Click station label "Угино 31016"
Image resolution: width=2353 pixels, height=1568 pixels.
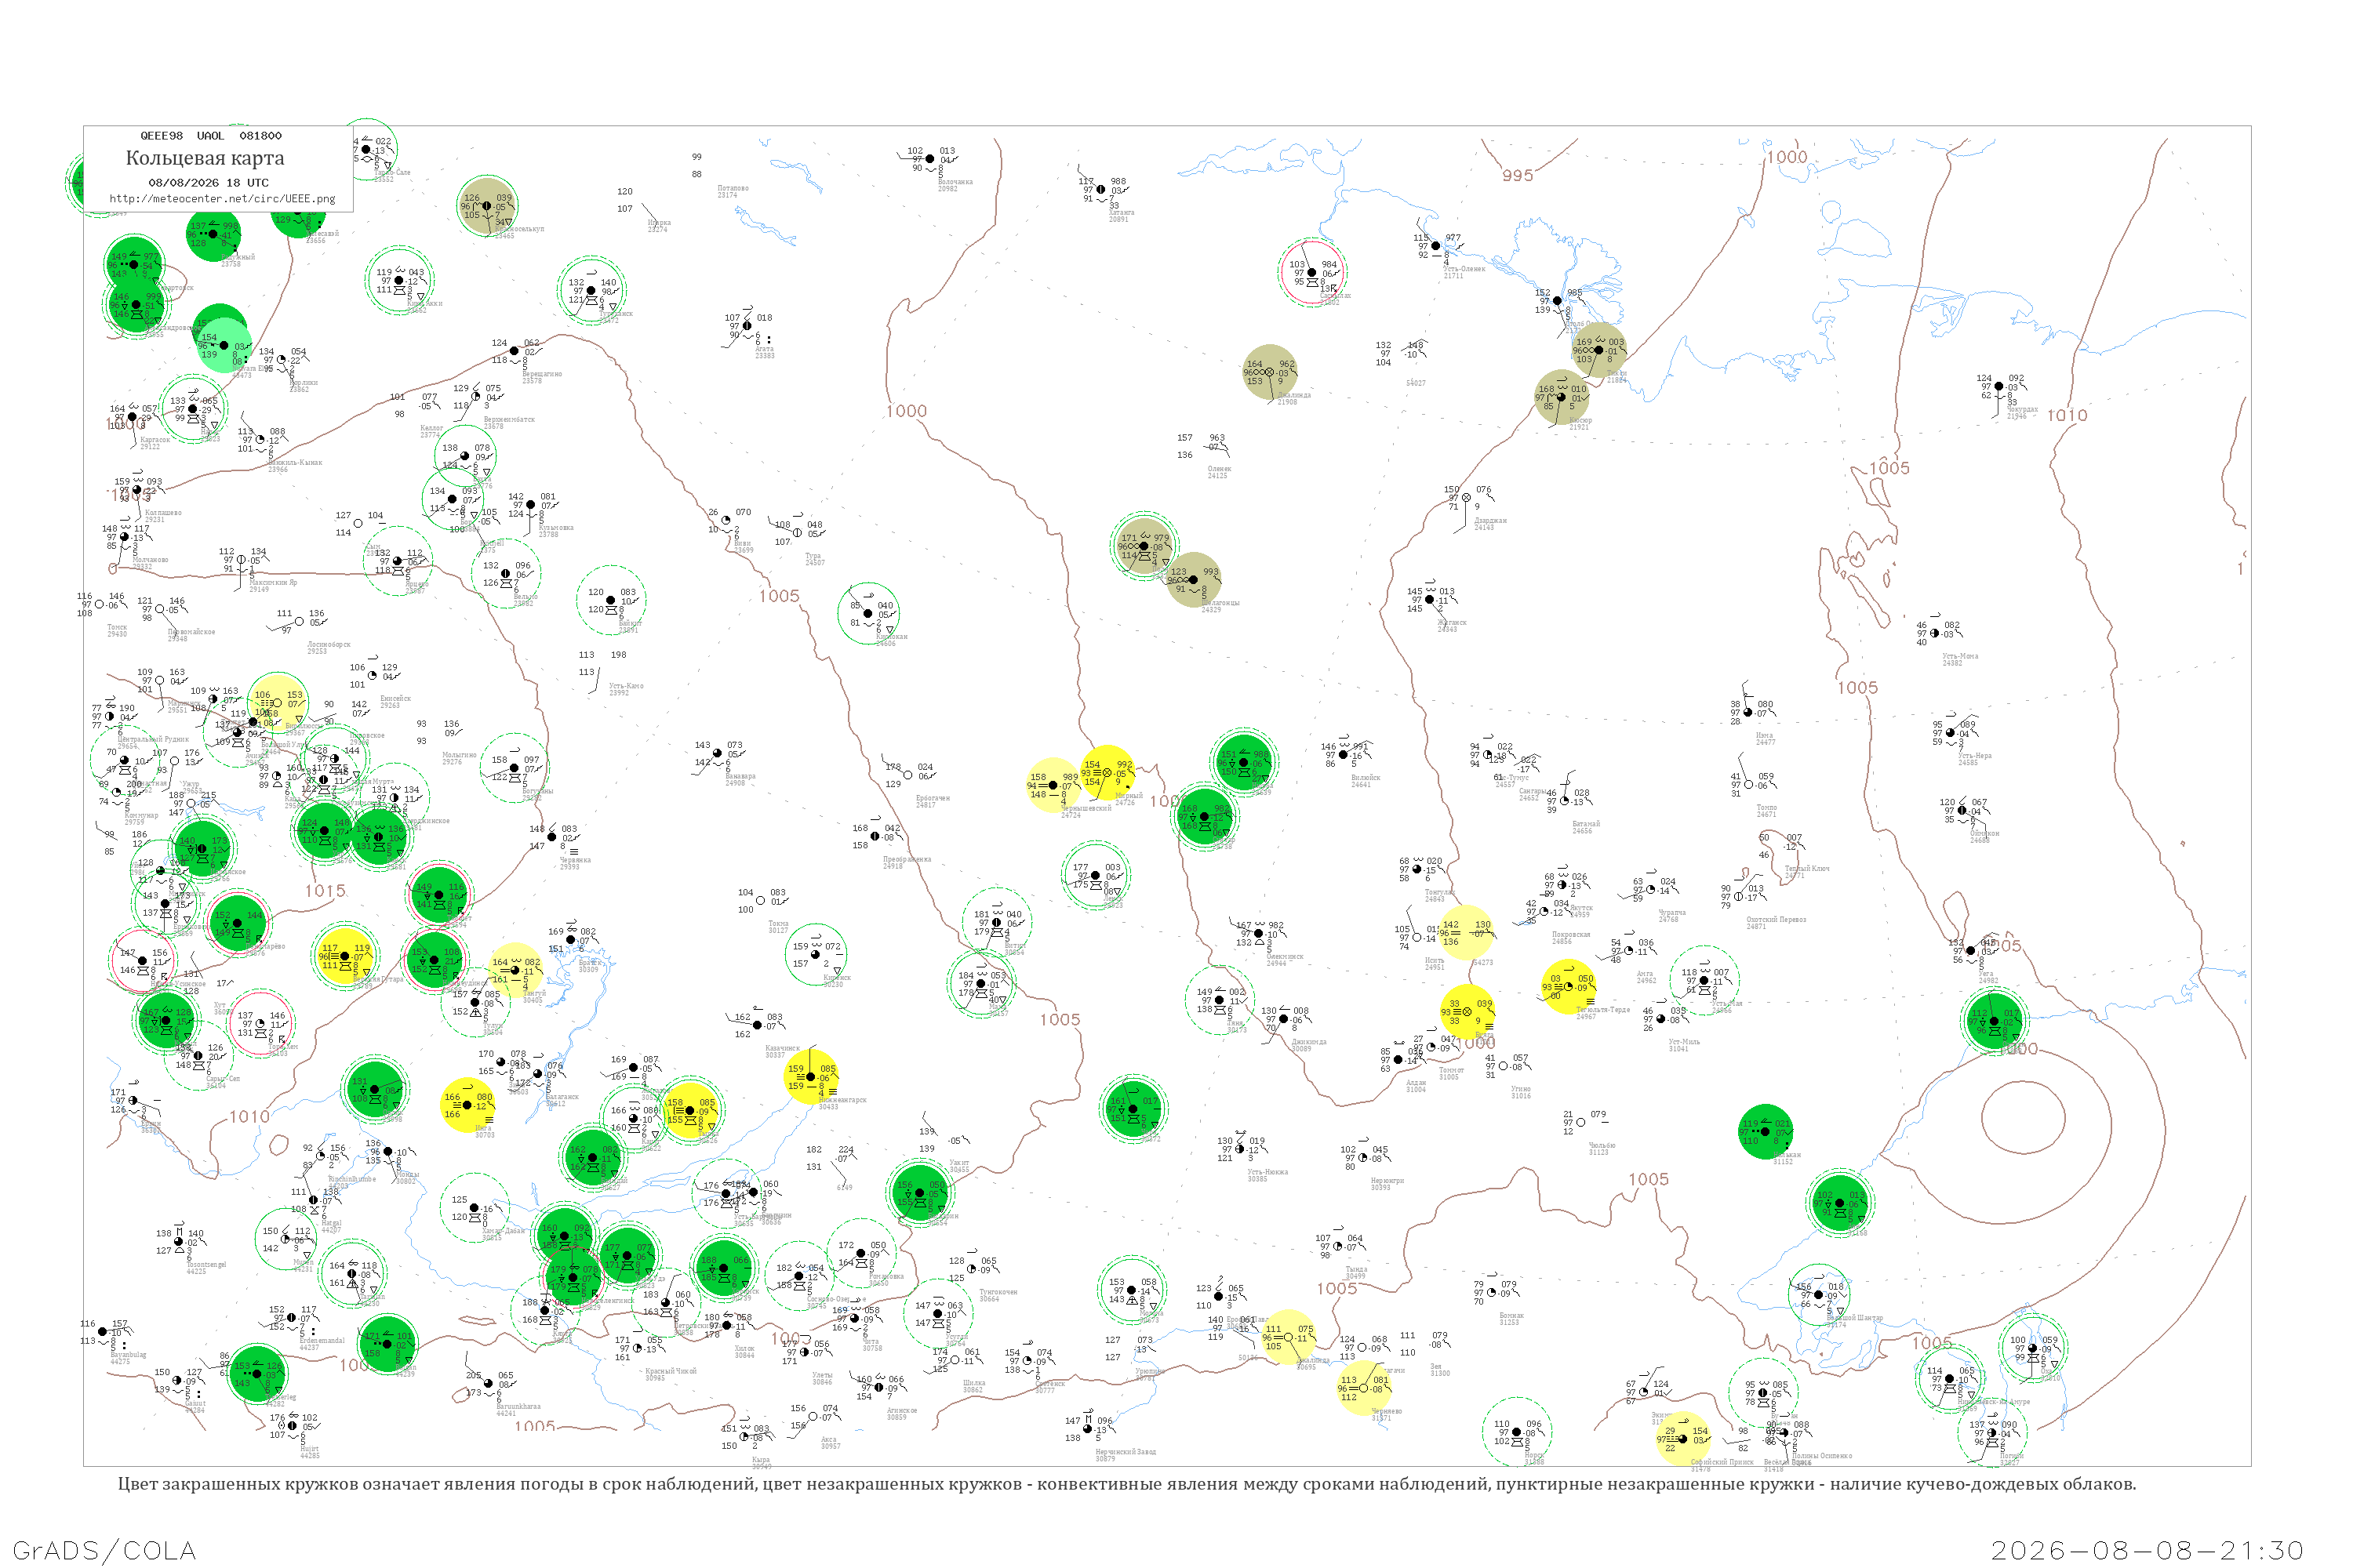(1520, 1092)
